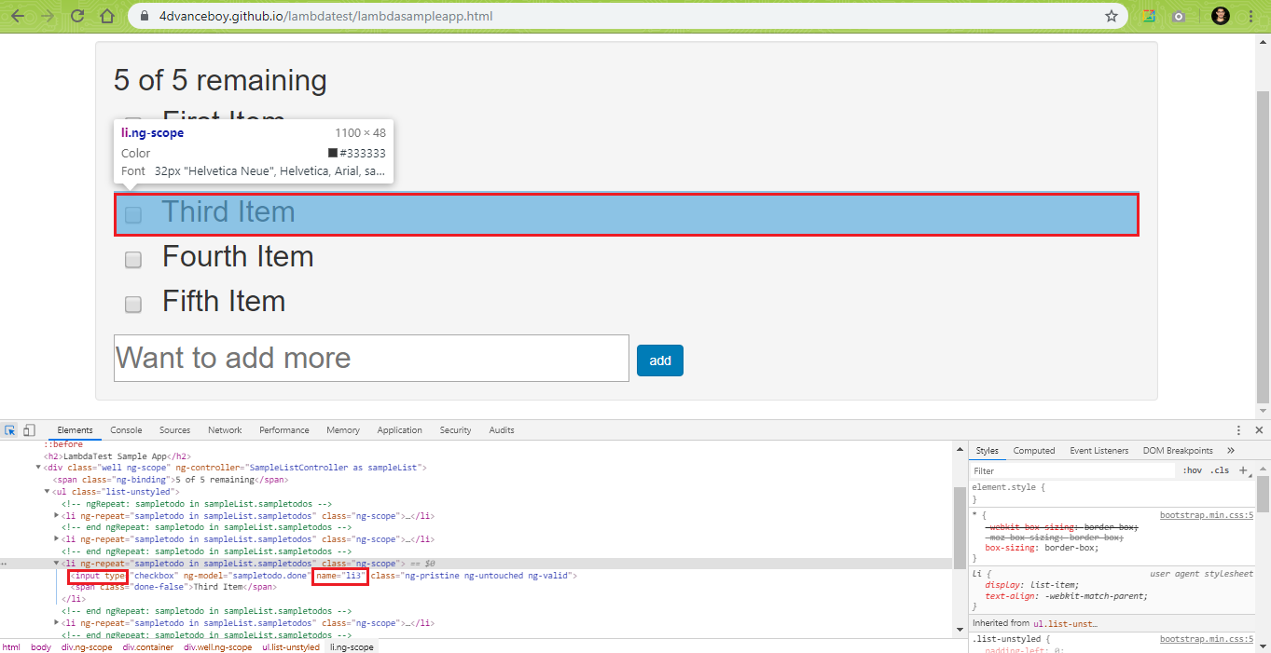Click the ellipsis beside the selected DOM line
Image resolution: width=1271 pixels, height=653 pixels.
(4, 565)
